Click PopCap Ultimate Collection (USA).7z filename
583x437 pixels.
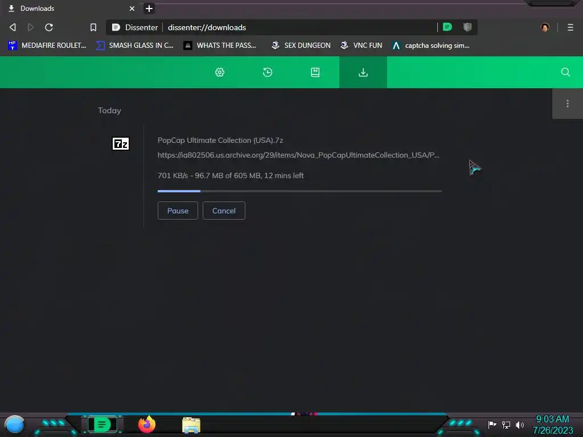pos(220,140)
